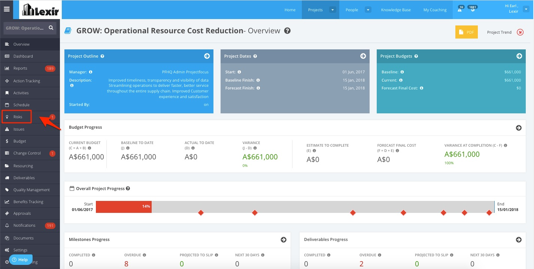The height and width of the screenshot is (269, 534).
Task: Click the first red milestone diamond marker
Action: pyautogui.click(x=201, y=213)
